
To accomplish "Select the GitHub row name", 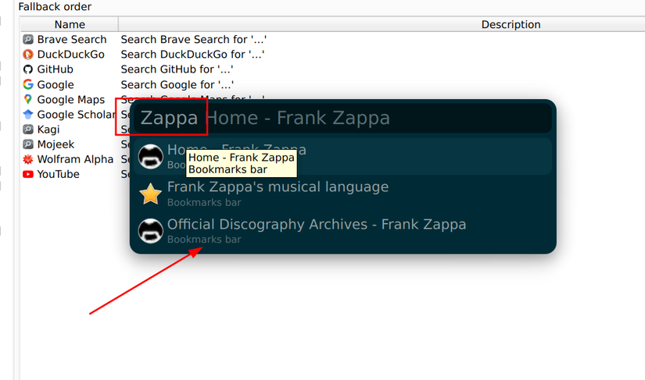I will (x=56, y=69).
